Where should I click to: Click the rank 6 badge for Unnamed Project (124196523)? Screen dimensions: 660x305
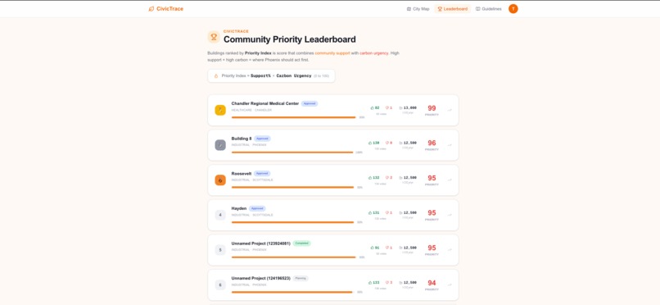click(220, 285)
